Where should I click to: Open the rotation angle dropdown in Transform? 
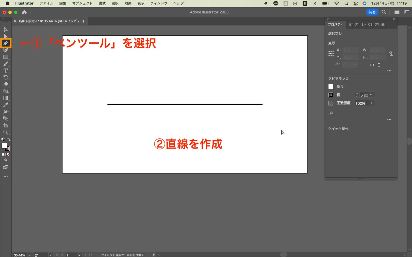(355, 65)
